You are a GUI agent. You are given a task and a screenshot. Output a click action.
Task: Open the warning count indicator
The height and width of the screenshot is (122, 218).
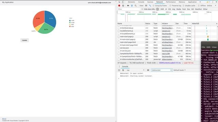coord(208,2)
